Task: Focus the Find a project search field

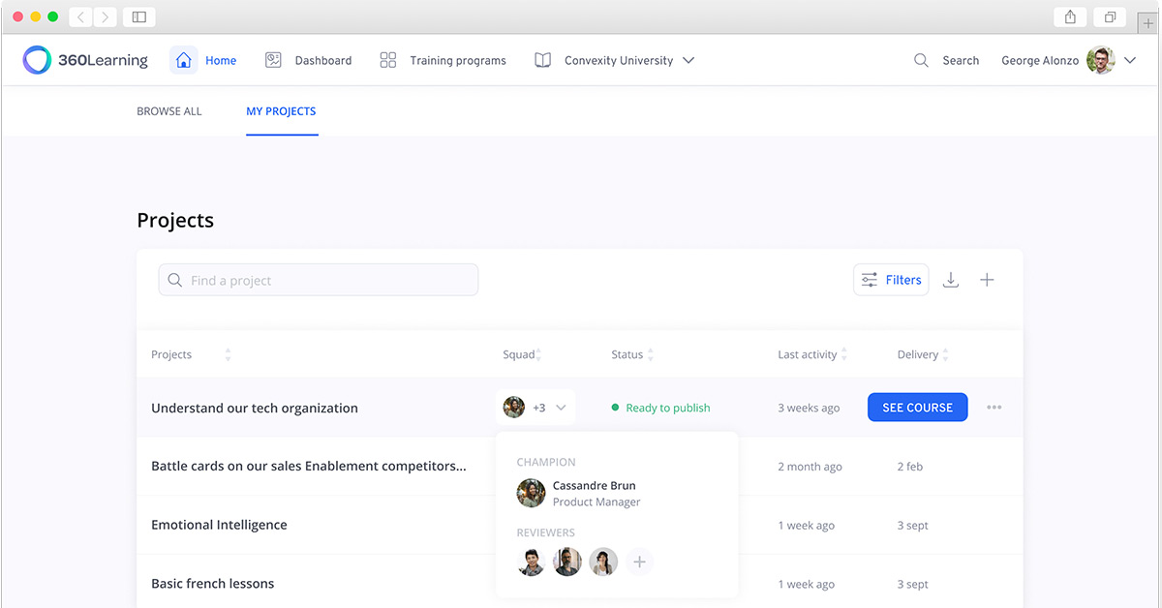Action: (x=319, y=280)
